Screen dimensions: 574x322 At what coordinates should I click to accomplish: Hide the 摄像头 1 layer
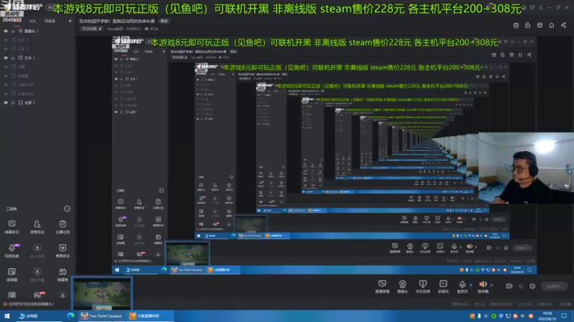click(x=6, y=31)
